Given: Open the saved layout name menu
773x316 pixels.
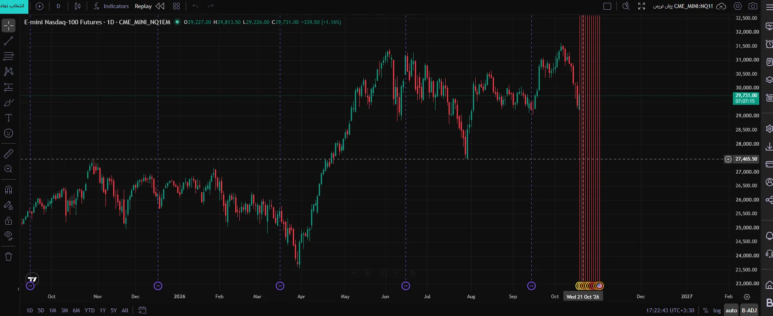Looking at the screenshot, I should [683, 6].
